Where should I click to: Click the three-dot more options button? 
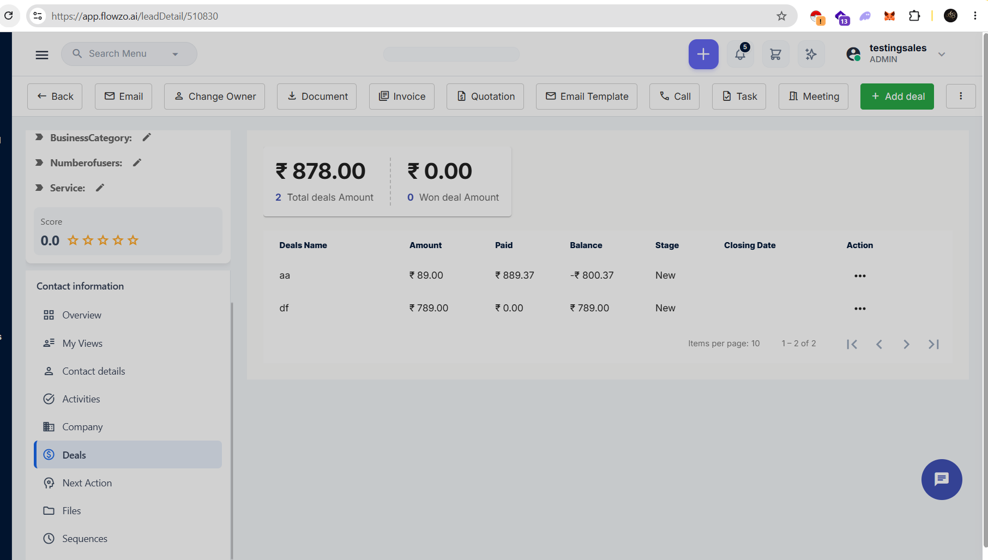[x=961, y=97]
